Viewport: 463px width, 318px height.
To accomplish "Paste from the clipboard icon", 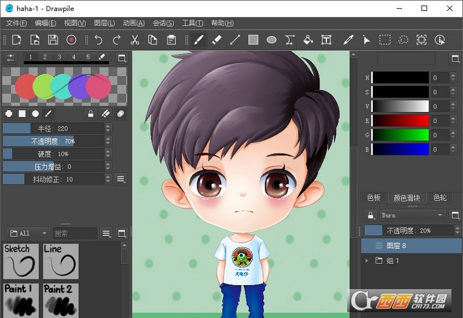I will 171,40.
